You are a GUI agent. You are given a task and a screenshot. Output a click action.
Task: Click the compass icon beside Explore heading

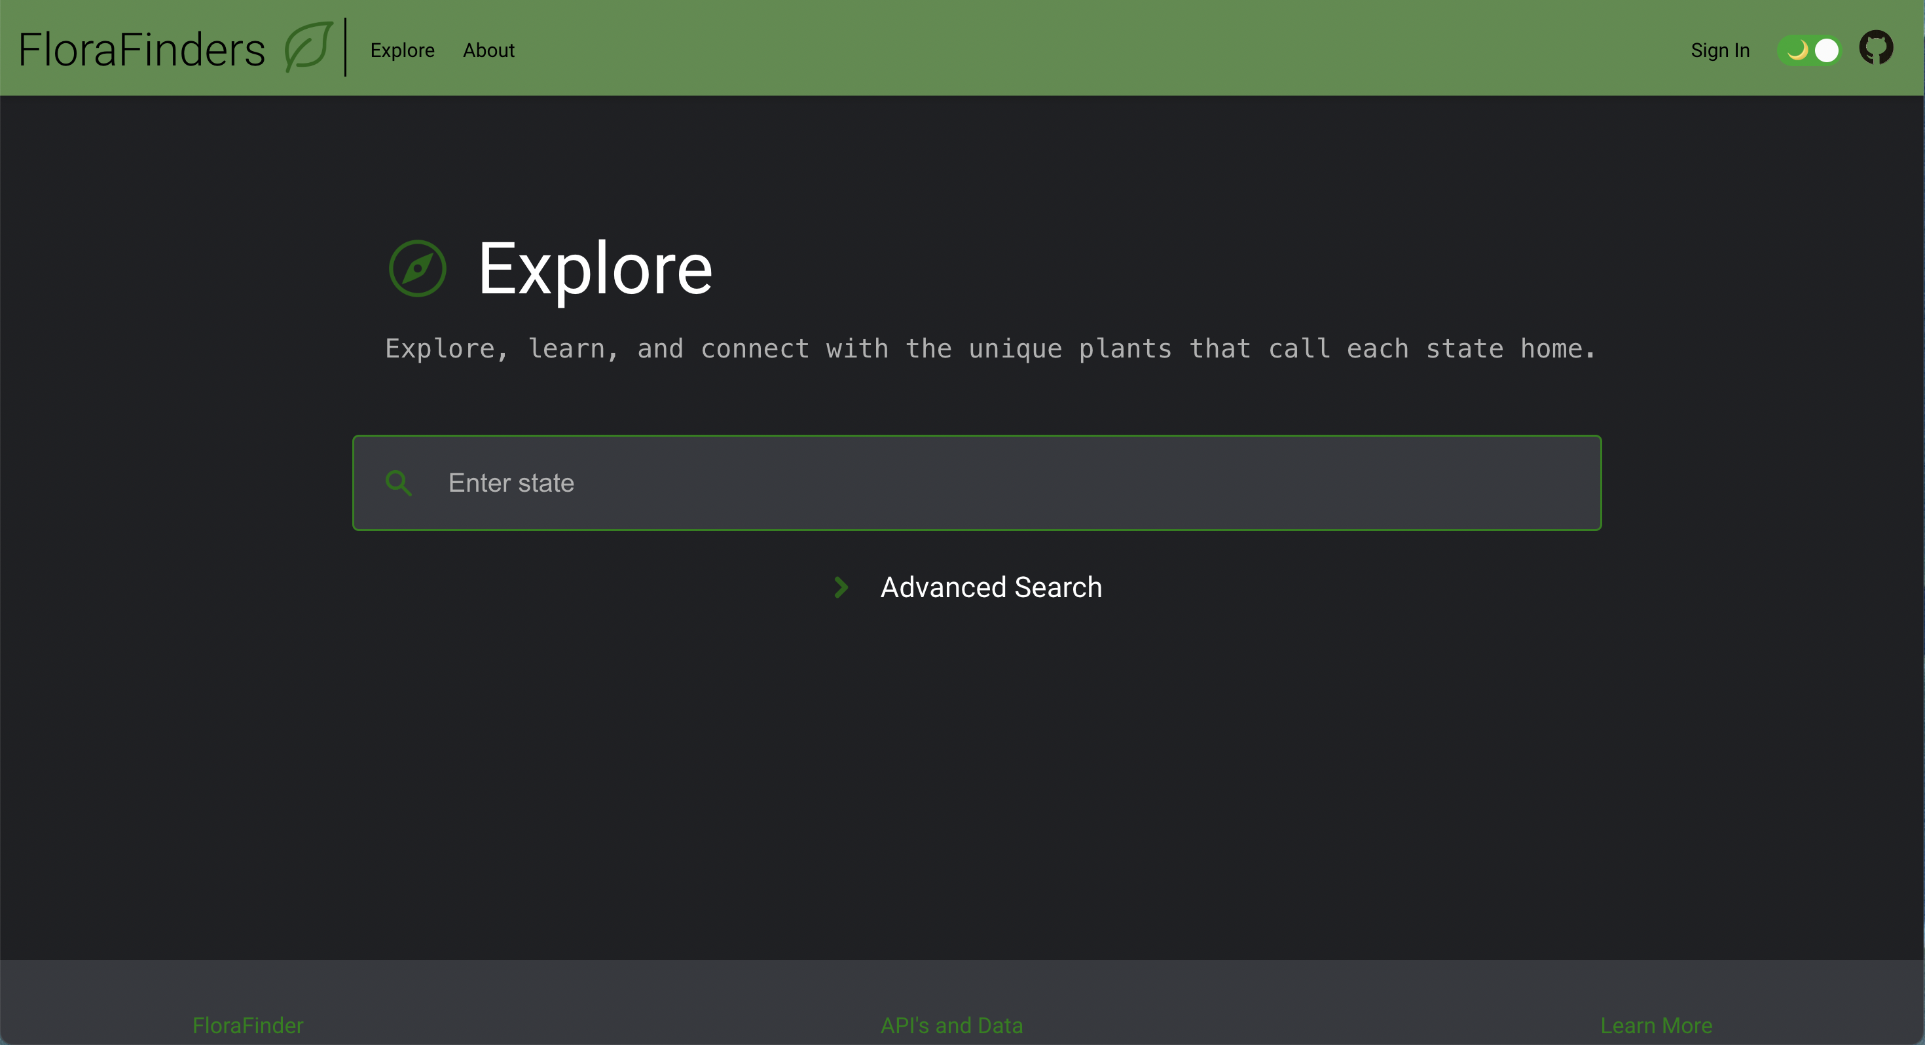pyautogui.click(x=418, y=268)
